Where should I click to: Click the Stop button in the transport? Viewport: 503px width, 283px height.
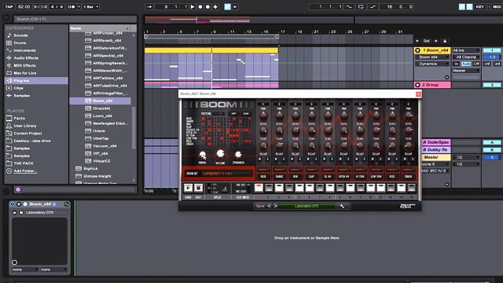click(200, 6)
